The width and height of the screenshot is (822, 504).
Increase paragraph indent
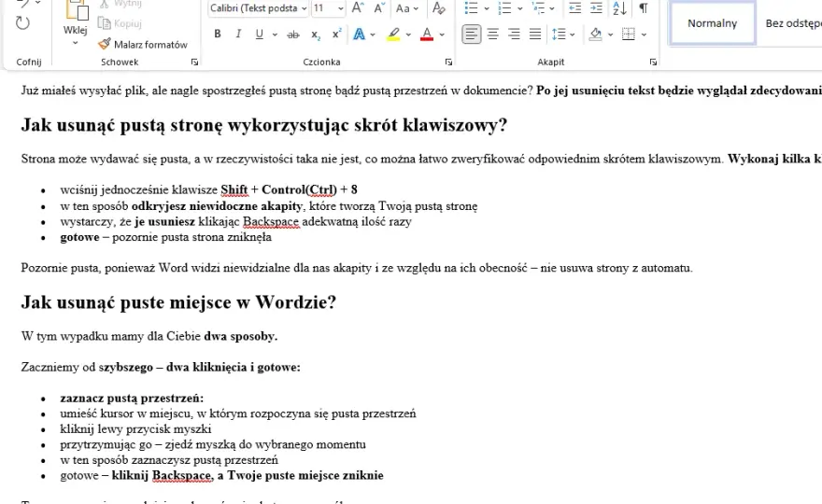[x=596, y=8]
